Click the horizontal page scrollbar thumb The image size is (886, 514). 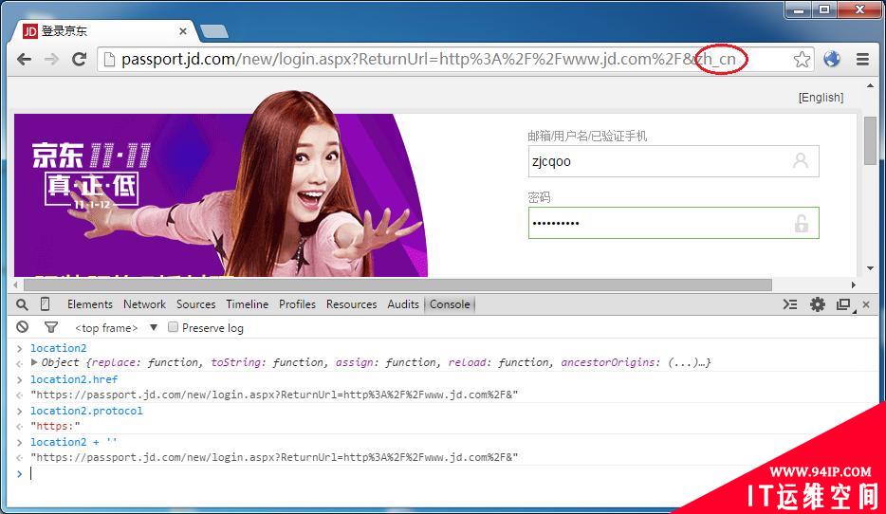pyautogui.click(x=397, y=285)
